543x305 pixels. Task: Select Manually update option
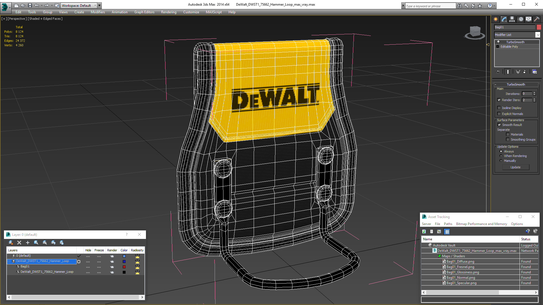click(x=501, y=161)
